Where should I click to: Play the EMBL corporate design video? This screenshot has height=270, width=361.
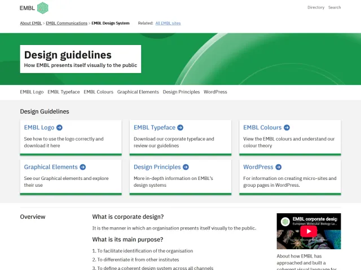309,231
